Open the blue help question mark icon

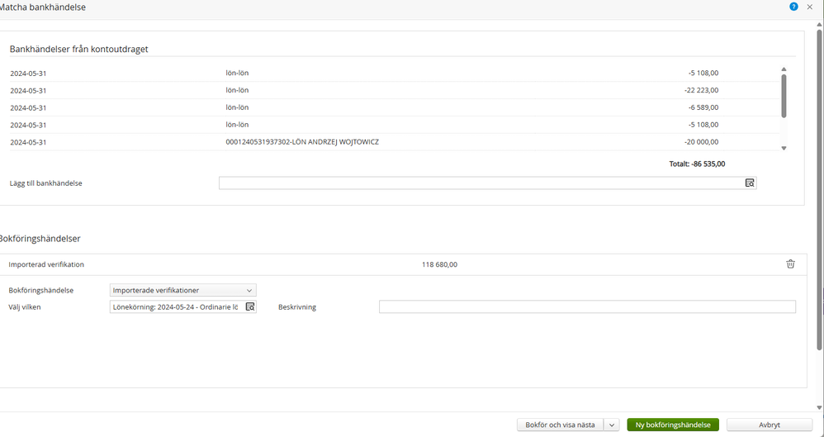coord(793,7)
